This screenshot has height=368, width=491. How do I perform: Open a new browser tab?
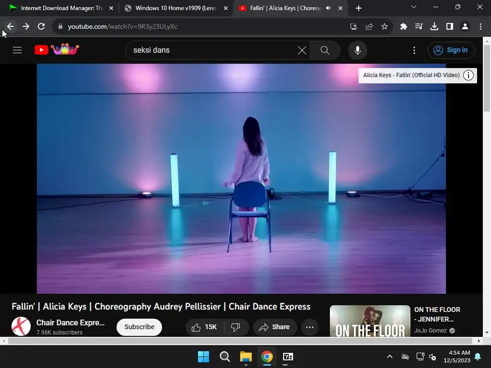point(359,9)
